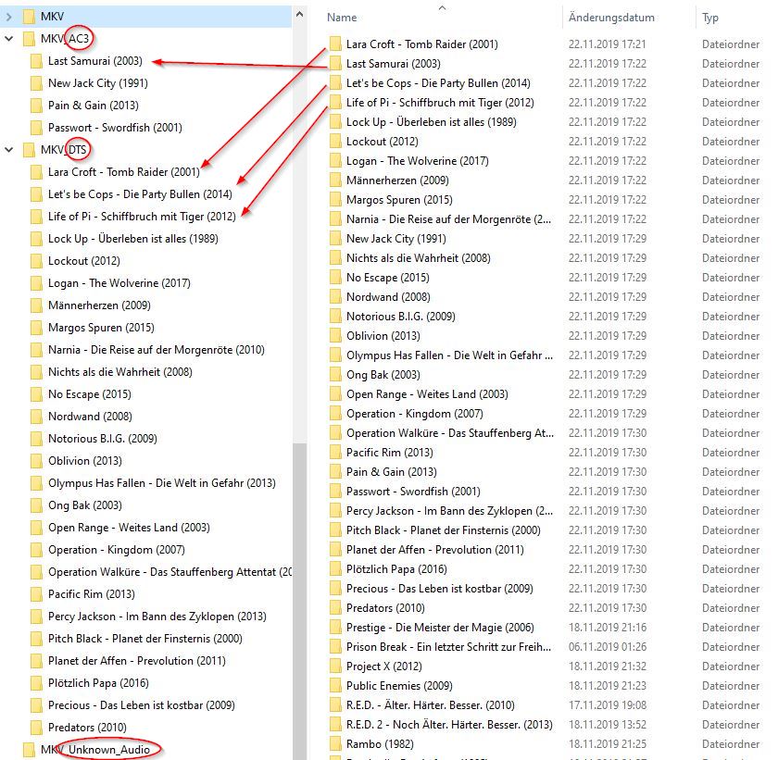The width and height of the screenshot is (778, 760).
Task: Click the Predators (2010) folder icon in tree
Action: point(36,728)
